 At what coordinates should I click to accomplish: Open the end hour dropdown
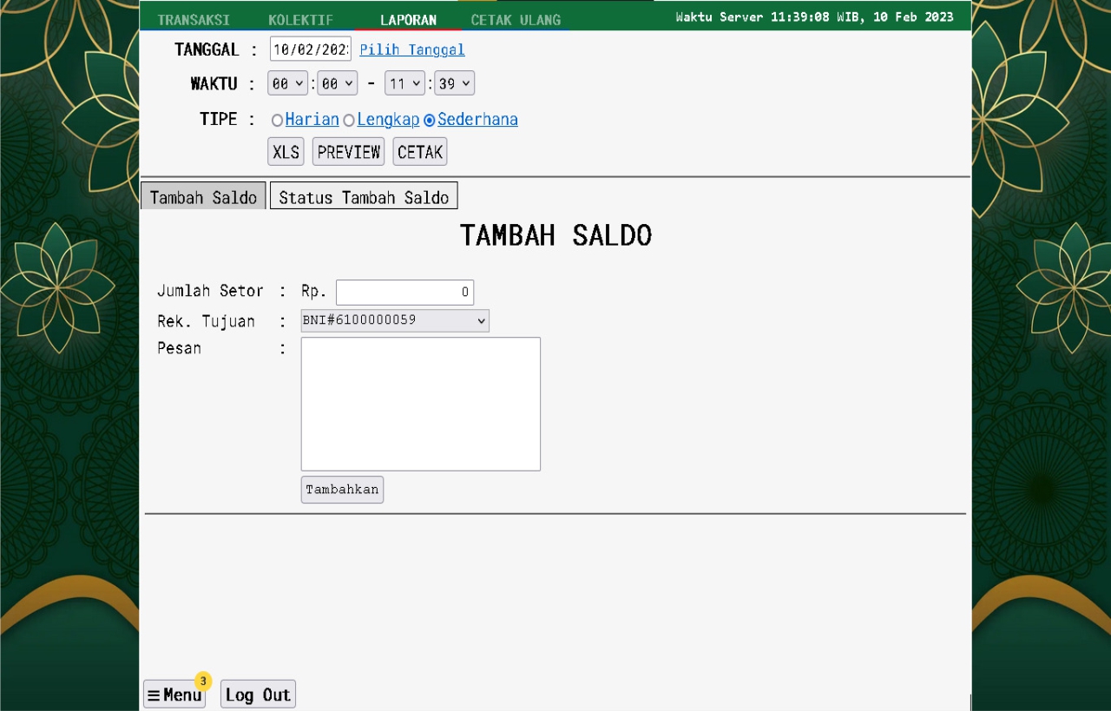pyautogui.click(x=405, y=83)
